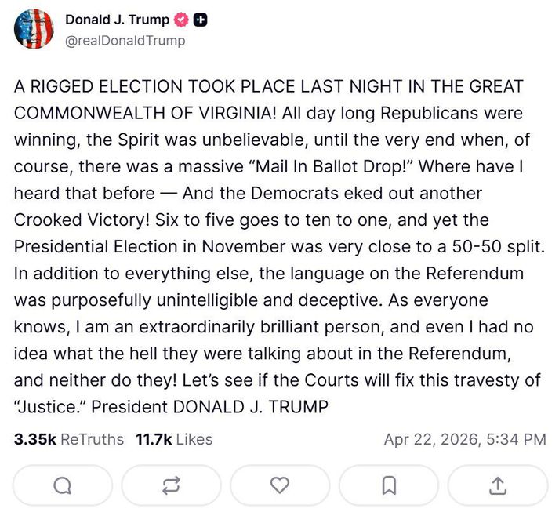This screenshot has height=512, width=559.
Task: Open the share upload icon
Action: point(497,485)
